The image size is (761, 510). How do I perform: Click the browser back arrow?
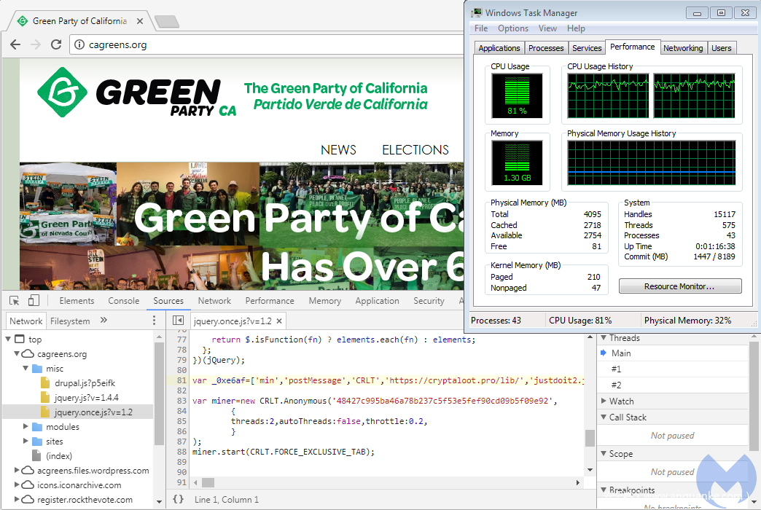coord(15,44)
